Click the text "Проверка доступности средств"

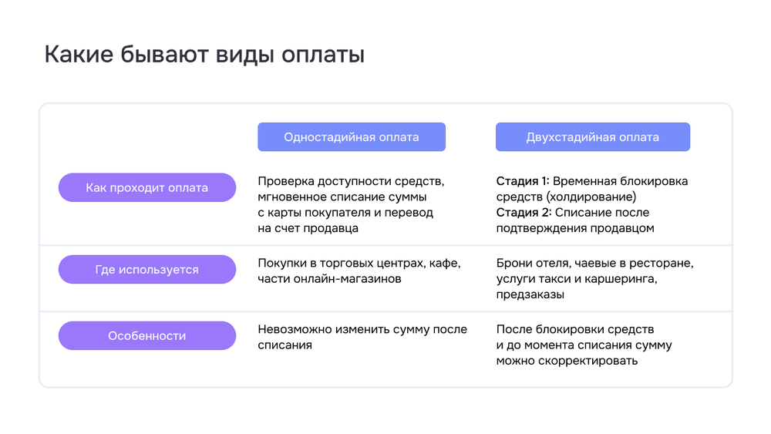(351, 181)
